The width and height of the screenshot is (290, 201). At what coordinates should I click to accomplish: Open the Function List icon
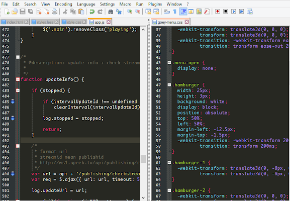pyautogui.click(x=207, y=12)
